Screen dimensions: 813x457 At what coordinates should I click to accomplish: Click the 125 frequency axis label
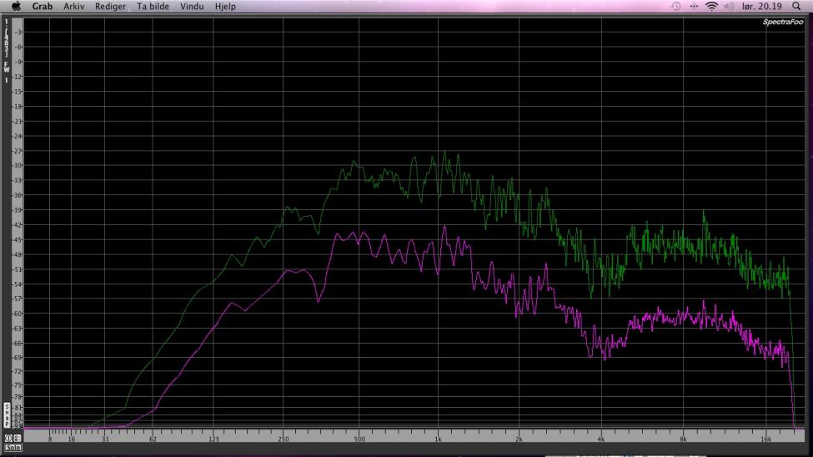coord(213,439)
